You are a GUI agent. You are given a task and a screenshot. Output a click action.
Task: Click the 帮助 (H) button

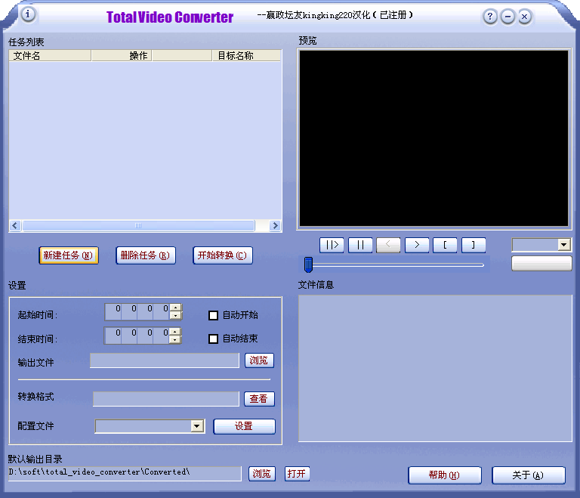point(445,475)
